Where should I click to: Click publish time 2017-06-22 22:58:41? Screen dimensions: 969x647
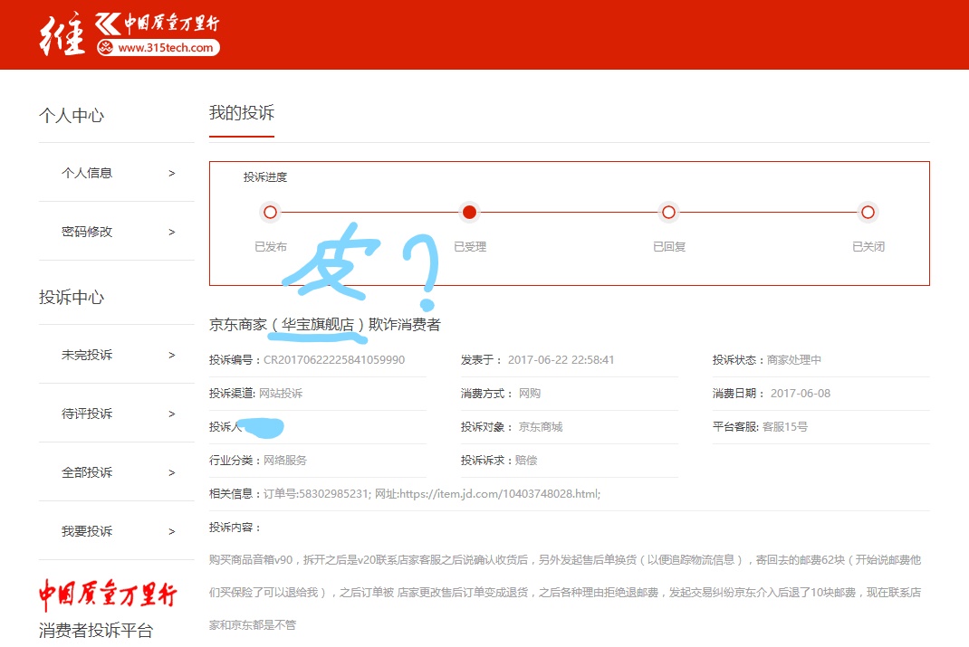point(561,360)
